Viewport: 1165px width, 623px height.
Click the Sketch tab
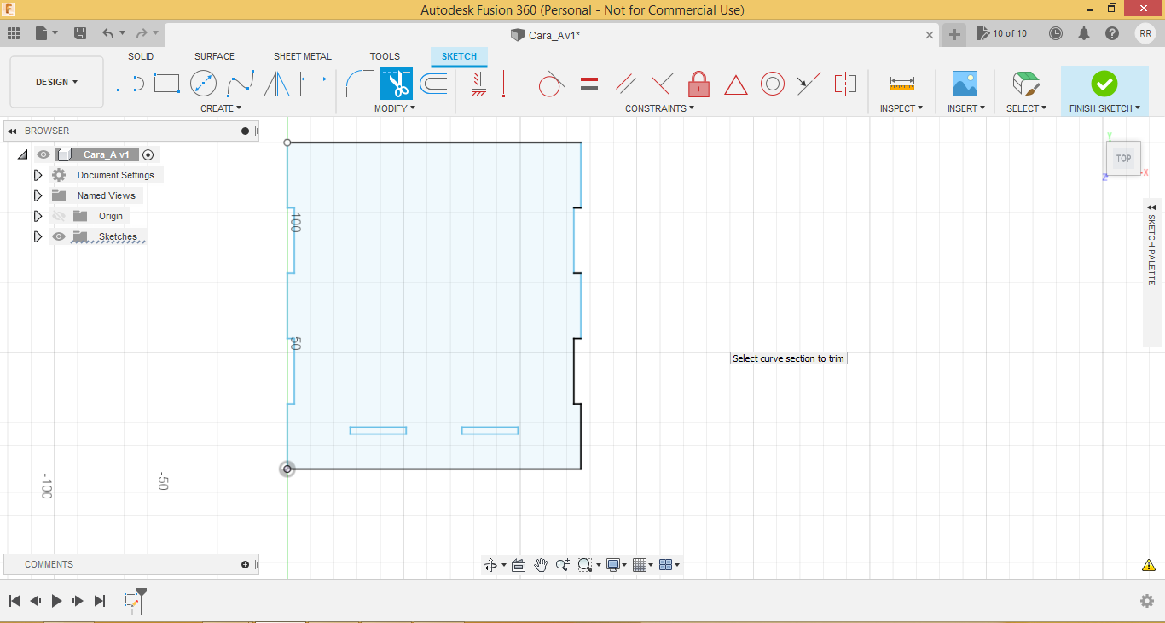(459, 56)
